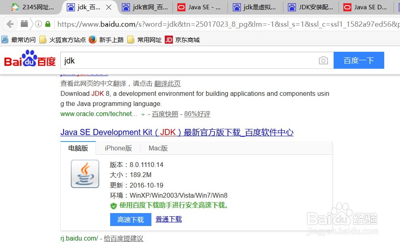Viewport: 400px width, 245px height.
Task: Click the green secure padlock icon
Action: pyautogui.click(x=48, y=24)
